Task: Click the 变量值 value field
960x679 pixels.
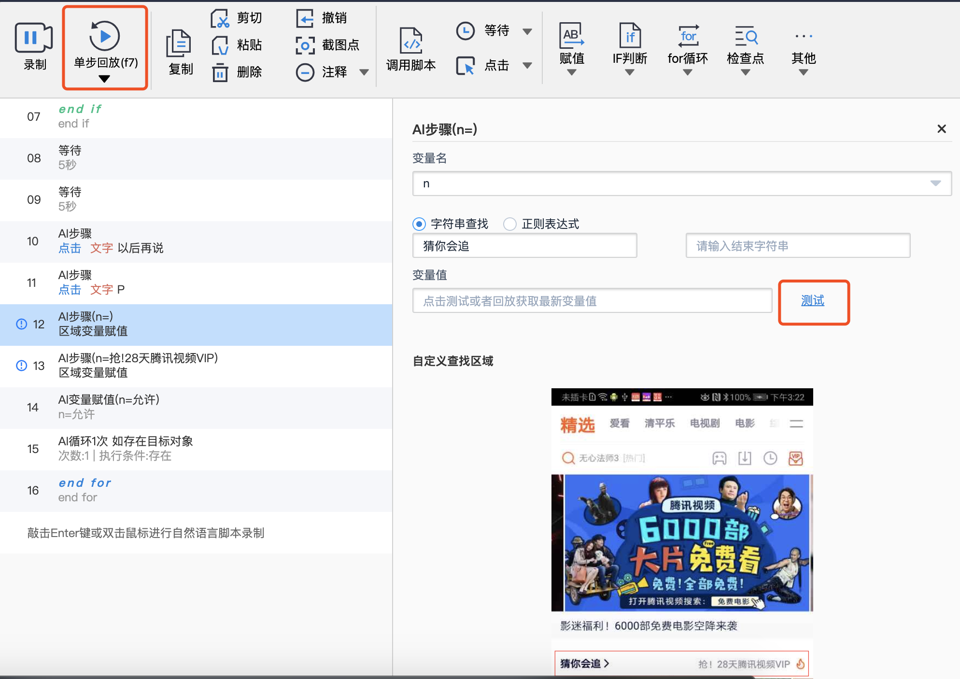Action: click(592, 301)
